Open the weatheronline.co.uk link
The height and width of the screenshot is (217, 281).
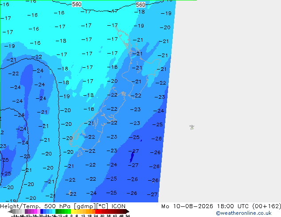243,213
